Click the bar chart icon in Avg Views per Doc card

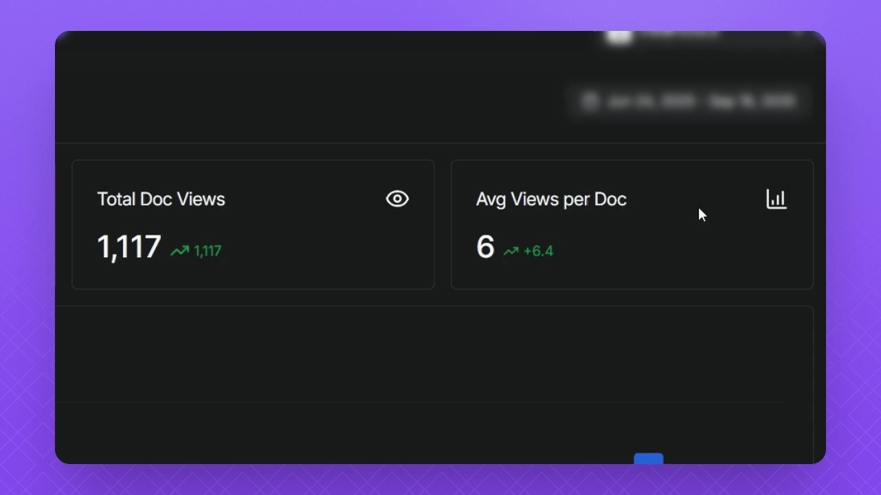[x=777, y=199]
